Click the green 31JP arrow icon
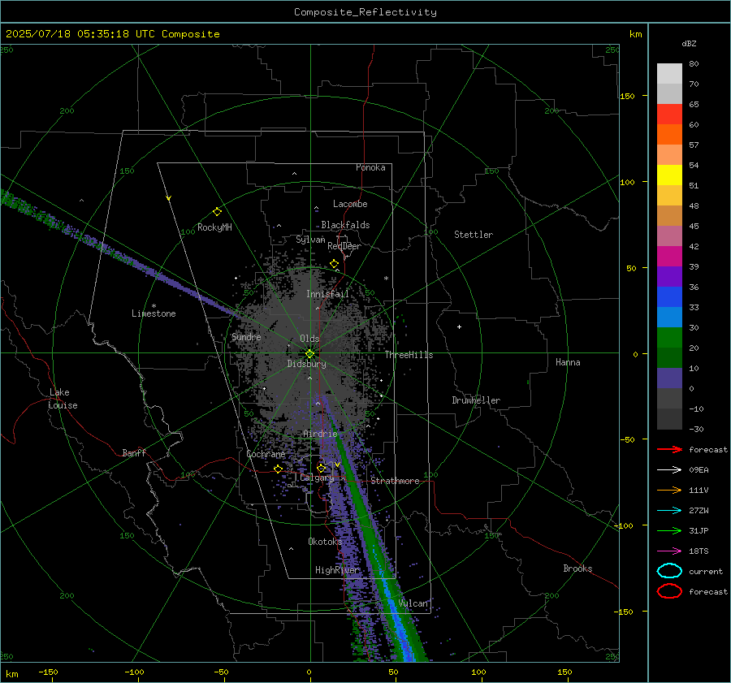The image size is (731, 683). 669,530
